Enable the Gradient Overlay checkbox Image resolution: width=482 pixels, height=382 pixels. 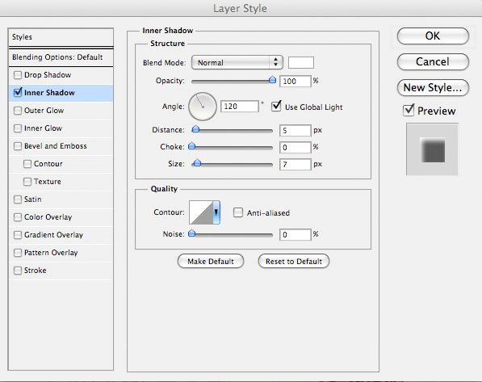point(18,235)
